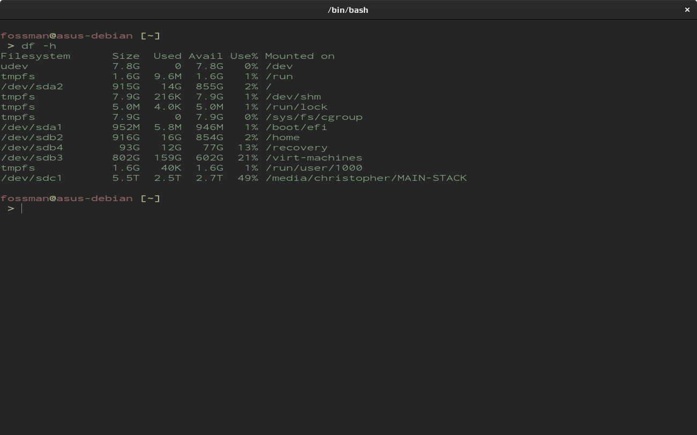Viewport: 697px width, 435px height.
Task: Click the "Mounted on" column header
Action: click(300, 56)
